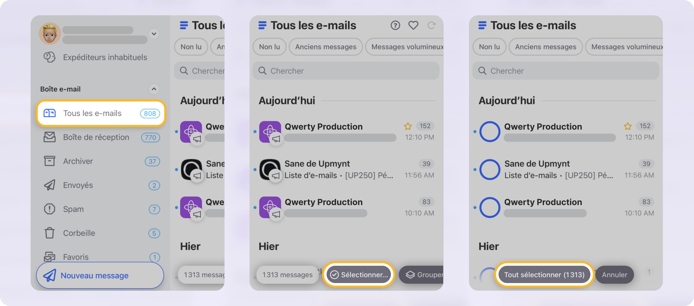Viewport: 694px width, 306px height.
Task: Click star on Qwerty Production 12:10 PM, middle panel
Action: tap(408, 126)
